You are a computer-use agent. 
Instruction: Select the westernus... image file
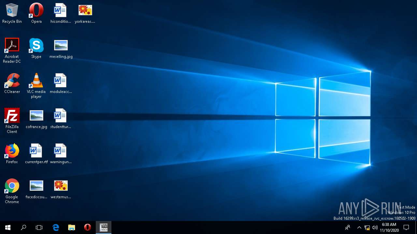(x=61, y=189)
